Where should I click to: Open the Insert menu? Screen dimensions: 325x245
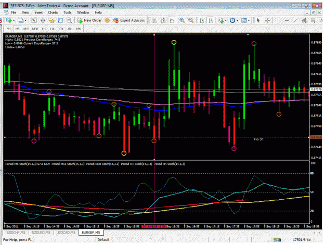pos(38,12)
